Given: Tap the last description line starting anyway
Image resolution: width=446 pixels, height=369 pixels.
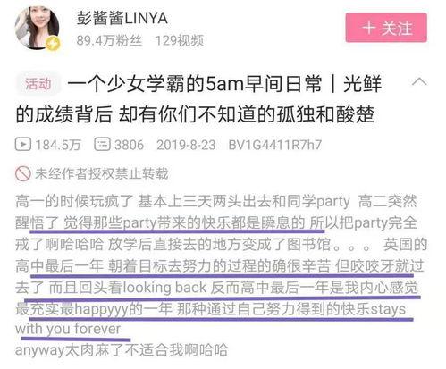Looking at the screenshot, I should coord(122,350).
